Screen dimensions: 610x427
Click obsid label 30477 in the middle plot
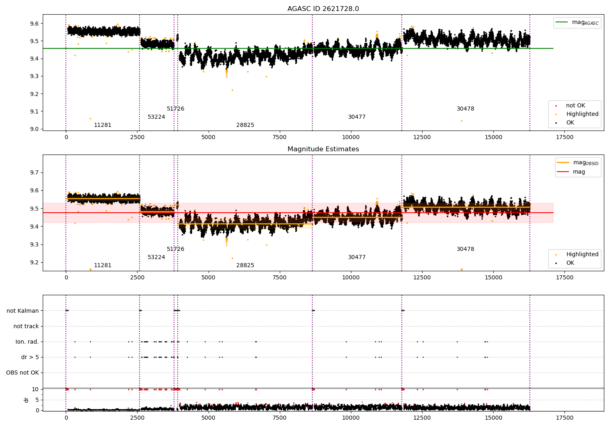click(357, 257)
